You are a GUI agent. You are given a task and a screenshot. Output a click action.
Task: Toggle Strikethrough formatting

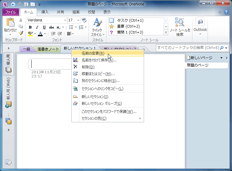(x=51, y=27)
